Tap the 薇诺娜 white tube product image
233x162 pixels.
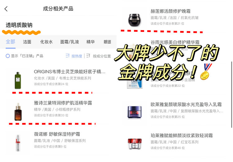(18, 143)
